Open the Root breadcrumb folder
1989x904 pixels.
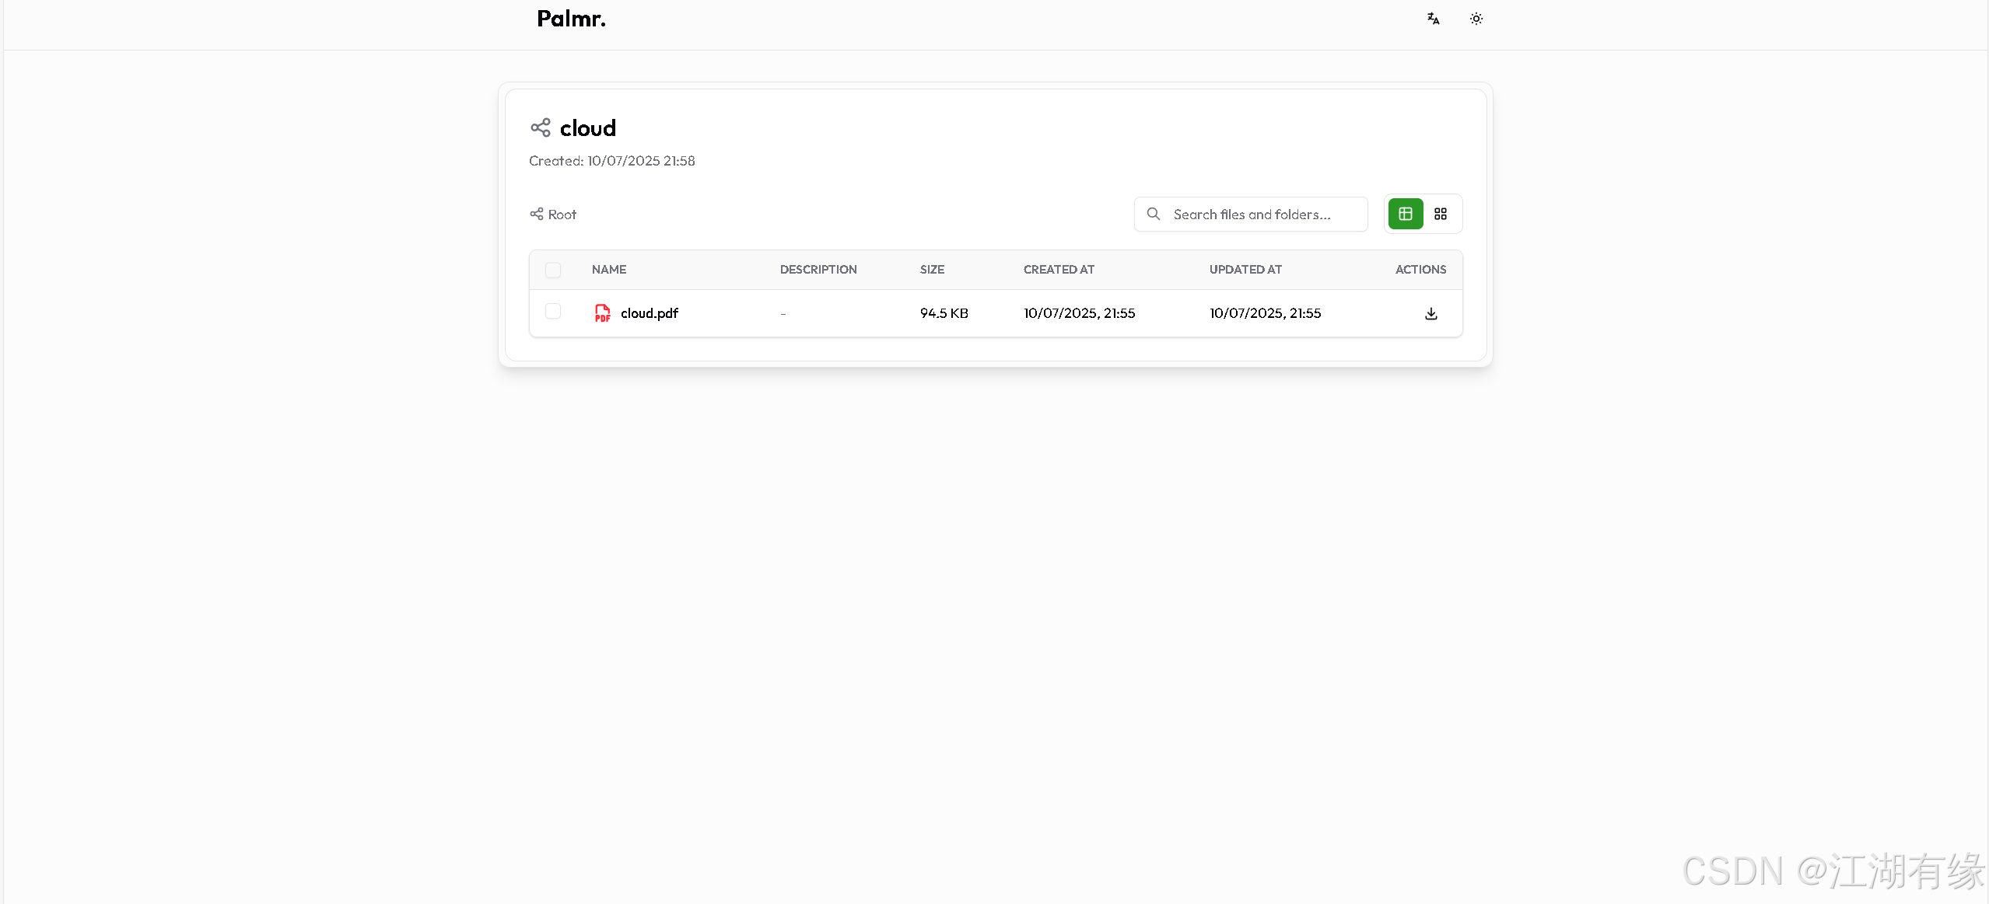pos(562,215)
